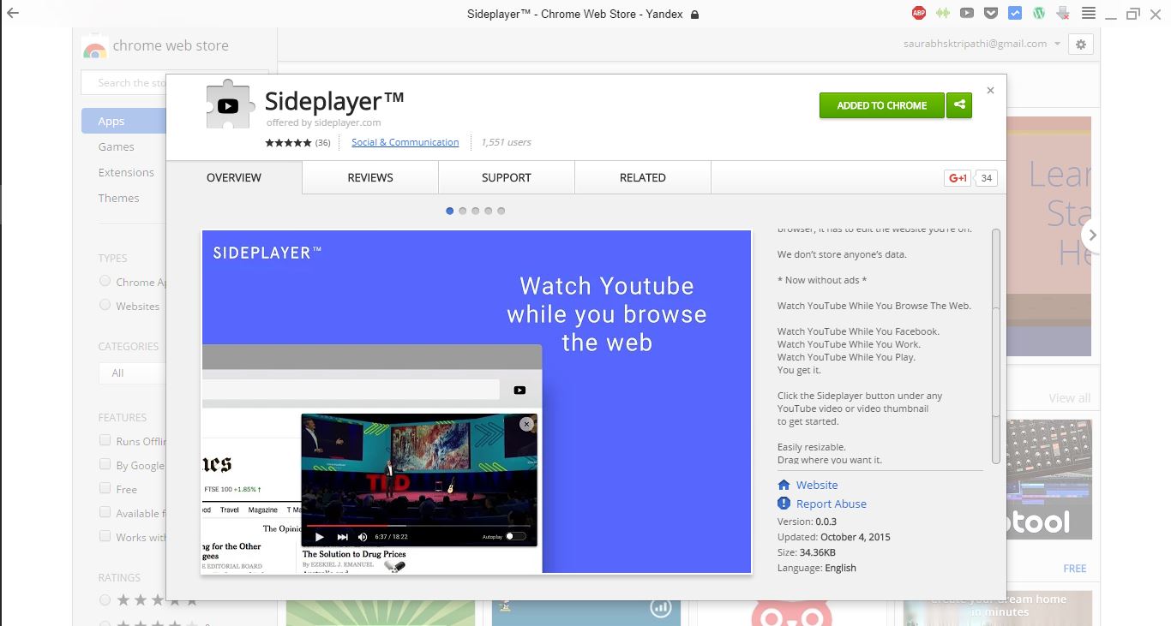This screenshot has width=1171, height=626.
Task: Close the Sideplayer details dialog
Action: pos(991,90)
